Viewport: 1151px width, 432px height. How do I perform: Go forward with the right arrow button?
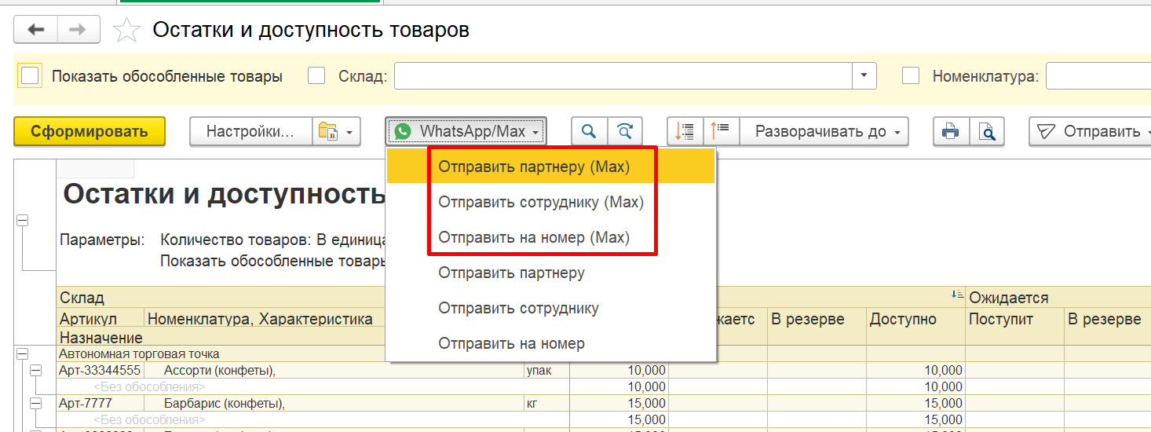coord(78,30)
